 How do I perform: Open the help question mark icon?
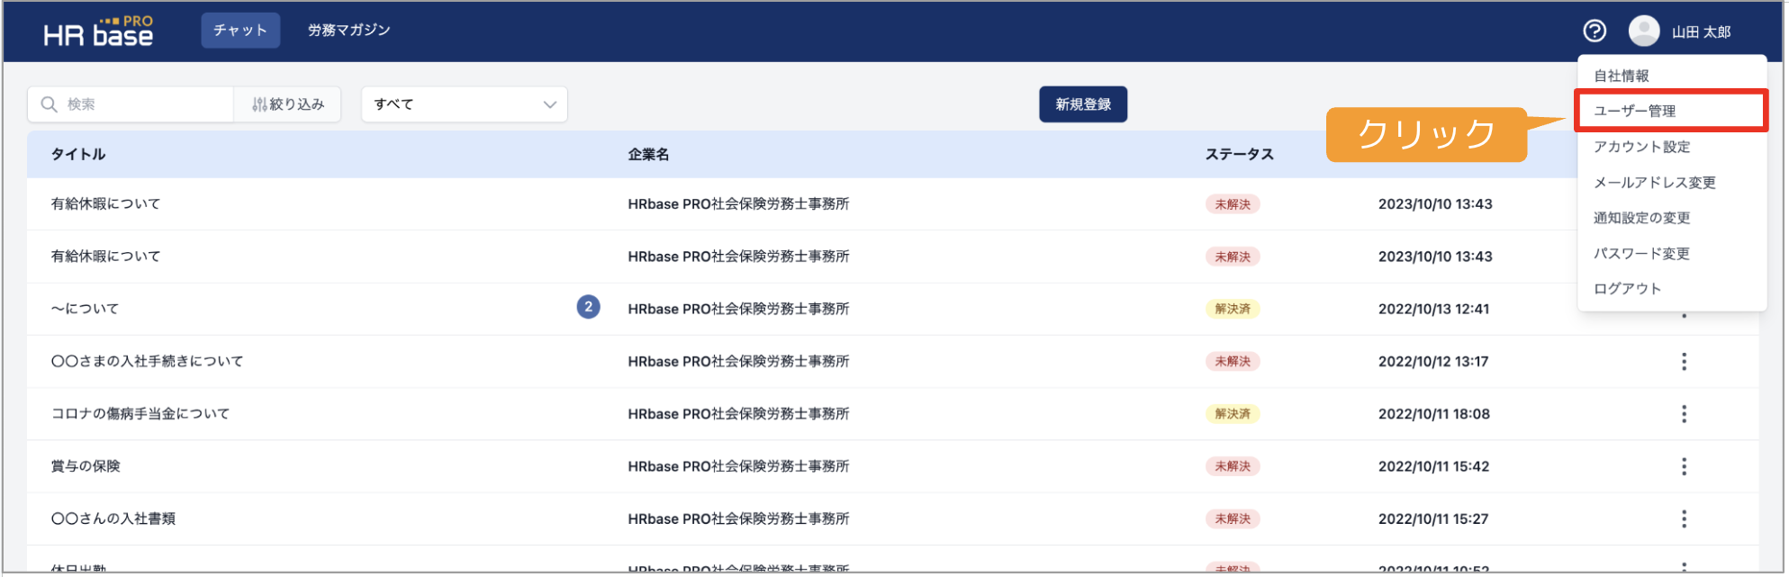pyautogui.click(x=1595, y=32)
